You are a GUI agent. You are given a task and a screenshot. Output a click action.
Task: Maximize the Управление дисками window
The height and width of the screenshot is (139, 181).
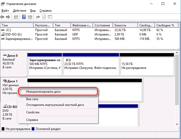(x=163, y=4)
